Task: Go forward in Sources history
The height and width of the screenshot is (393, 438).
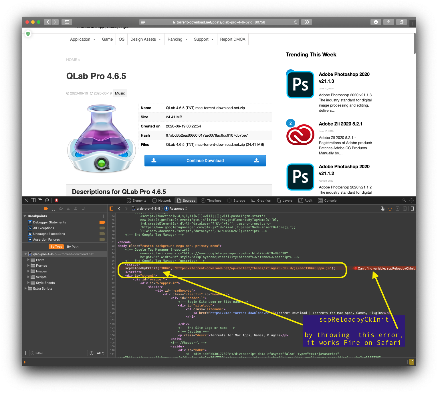Action: click(126, 209)
